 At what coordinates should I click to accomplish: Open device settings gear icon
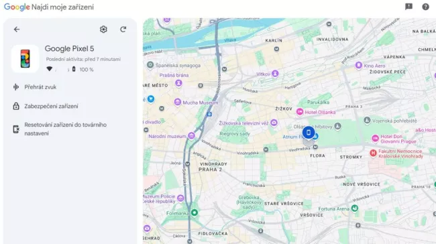(103, 29)
